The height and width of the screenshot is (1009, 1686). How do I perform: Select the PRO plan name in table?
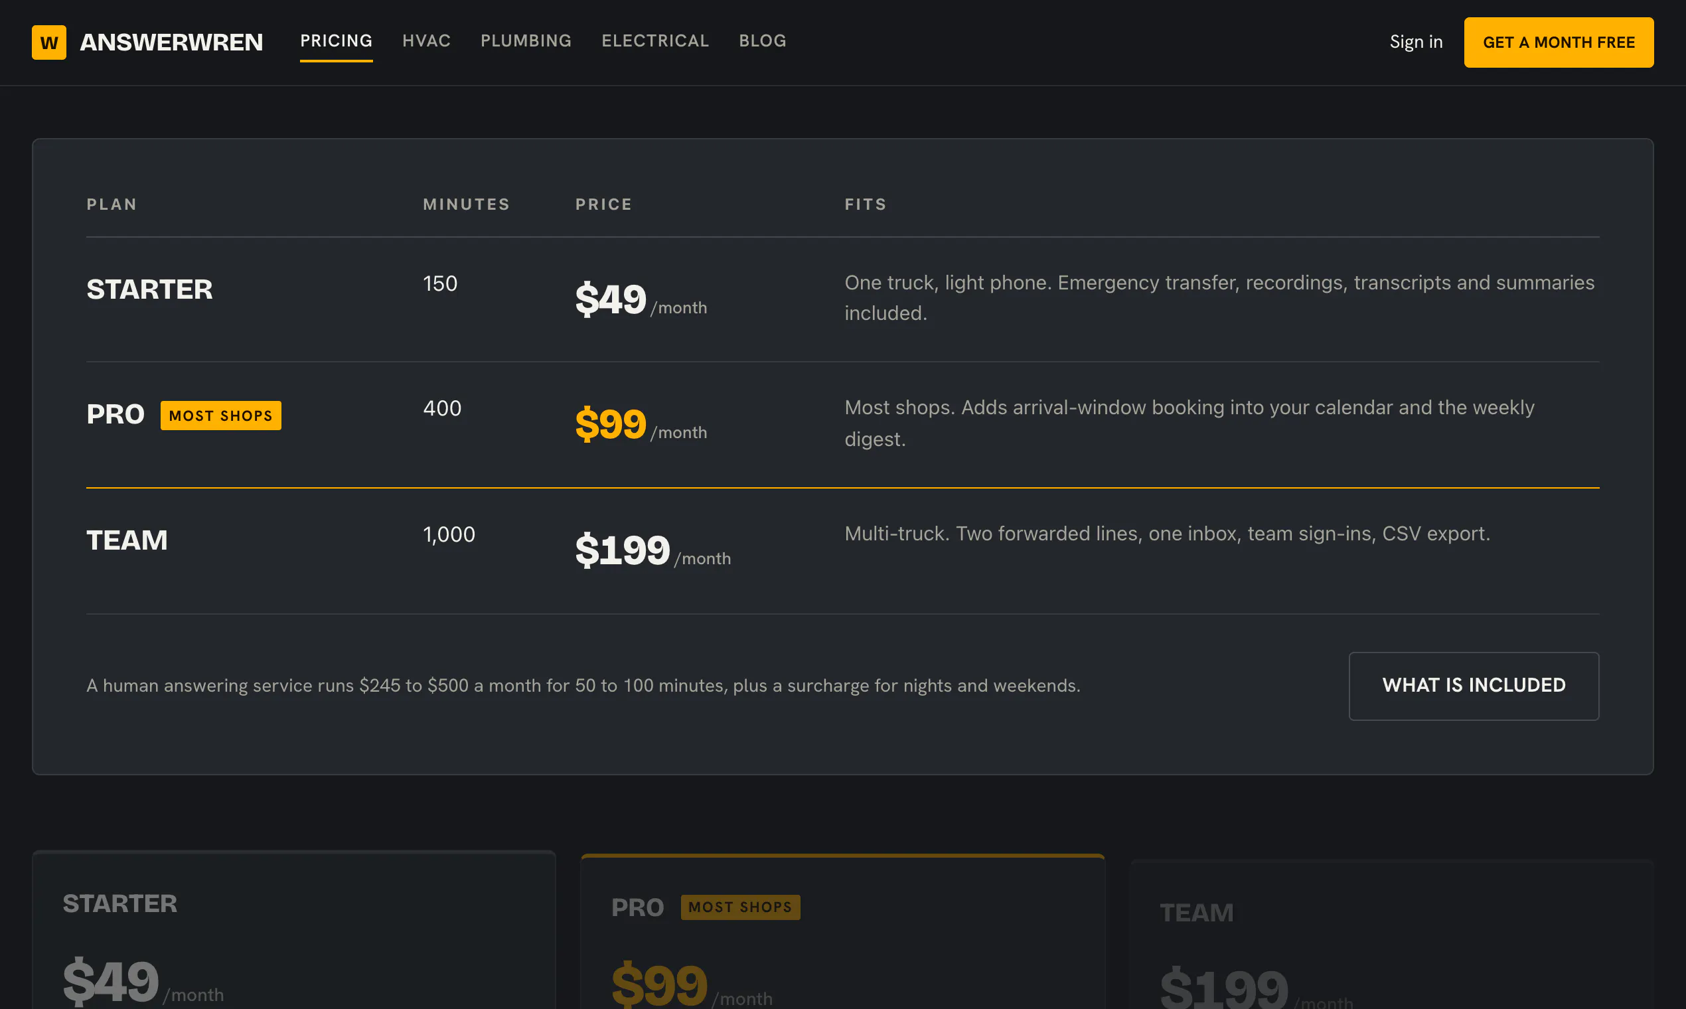tap(115, 414)
